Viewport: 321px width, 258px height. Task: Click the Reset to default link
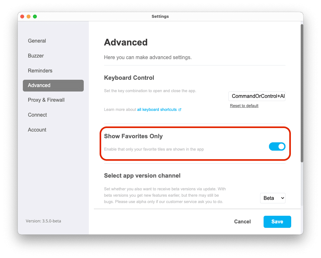(x=244, y=105)
